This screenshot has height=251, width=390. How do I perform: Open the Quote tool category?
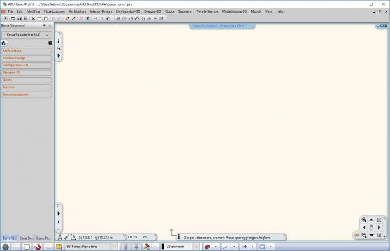tap(26, 80)
